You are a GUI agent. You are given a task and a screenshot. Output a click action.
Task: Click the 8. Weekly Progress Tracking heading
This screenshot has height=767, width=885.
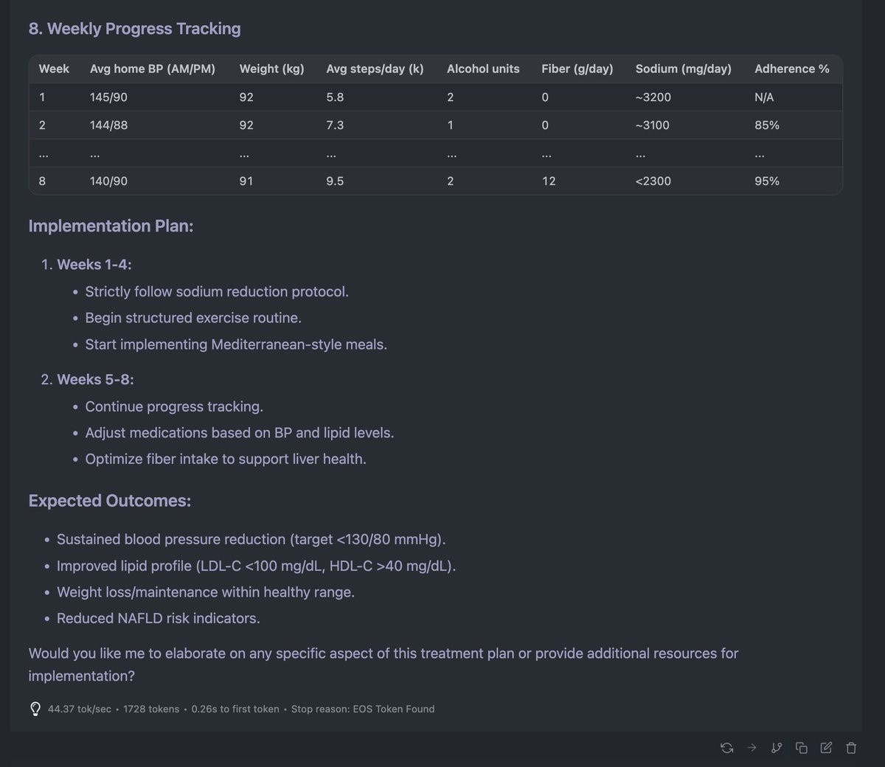tap(134, 29)
